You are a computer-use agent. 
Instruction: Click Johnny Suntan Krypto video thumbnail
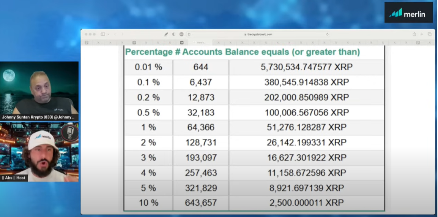39,90
